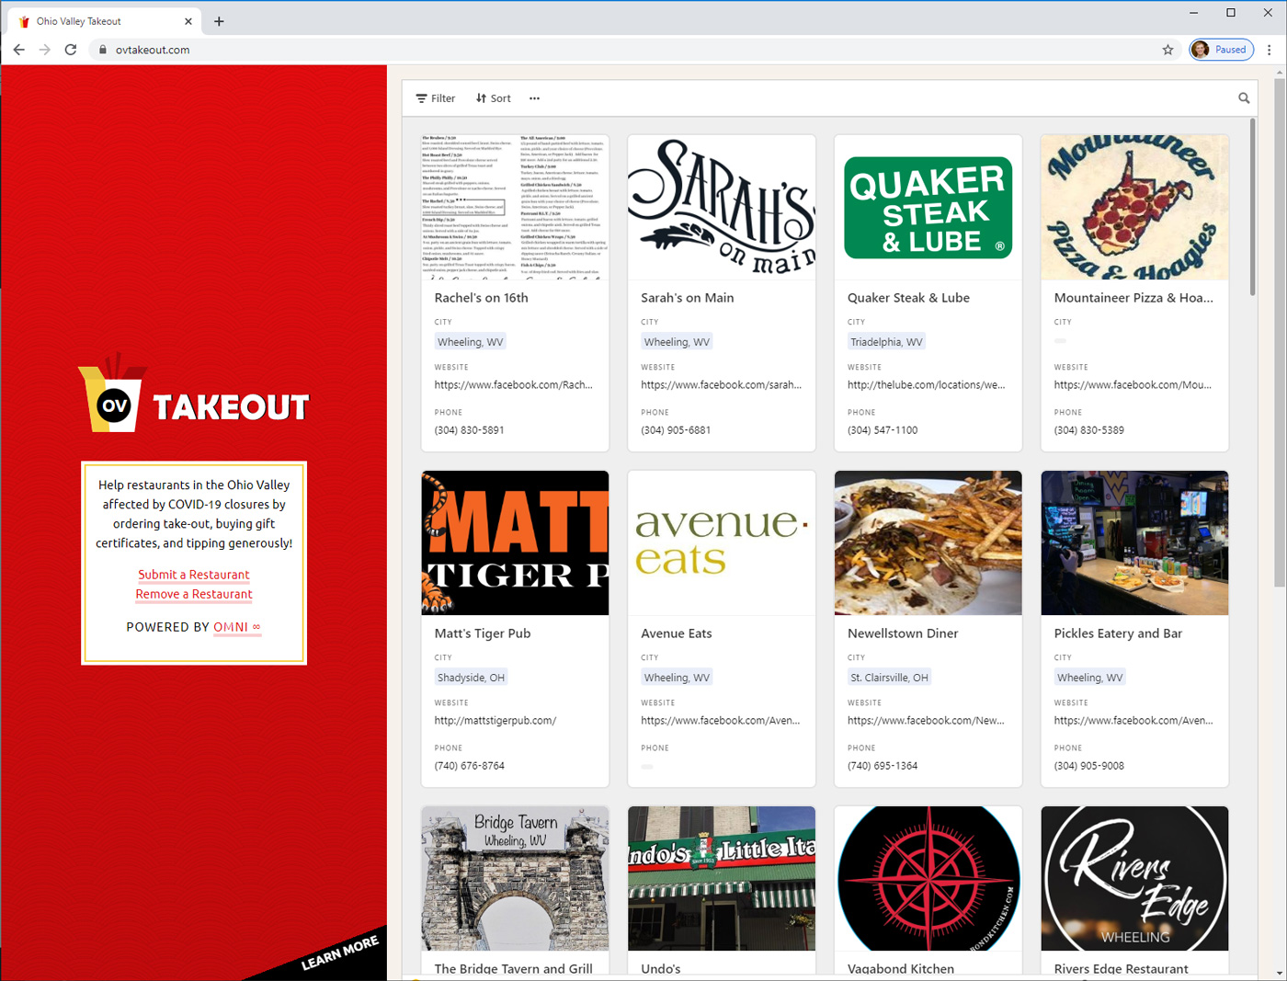Open Mountaineer Pizza Facebook URL
This screenshot has width=1287, height=981.
point(1133,385)
